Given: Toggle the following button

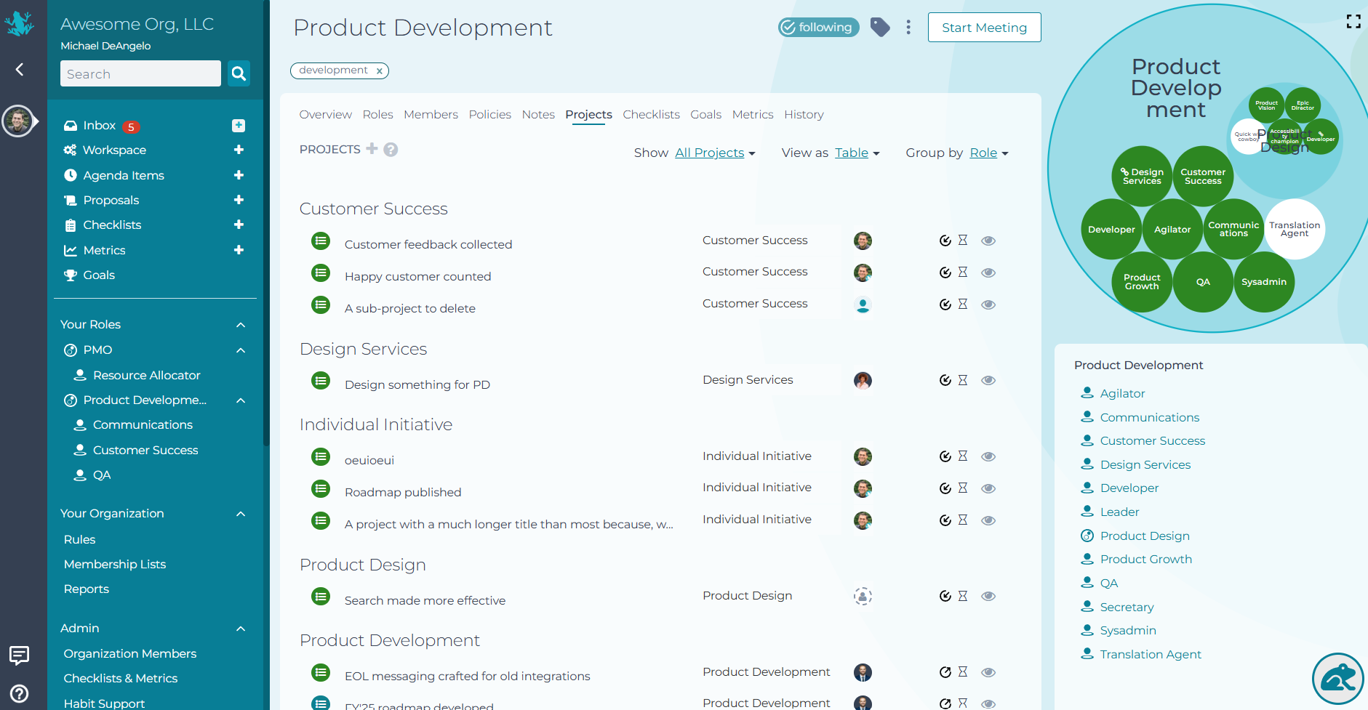Looking at the screenshot, I should (x=819, y=28).
